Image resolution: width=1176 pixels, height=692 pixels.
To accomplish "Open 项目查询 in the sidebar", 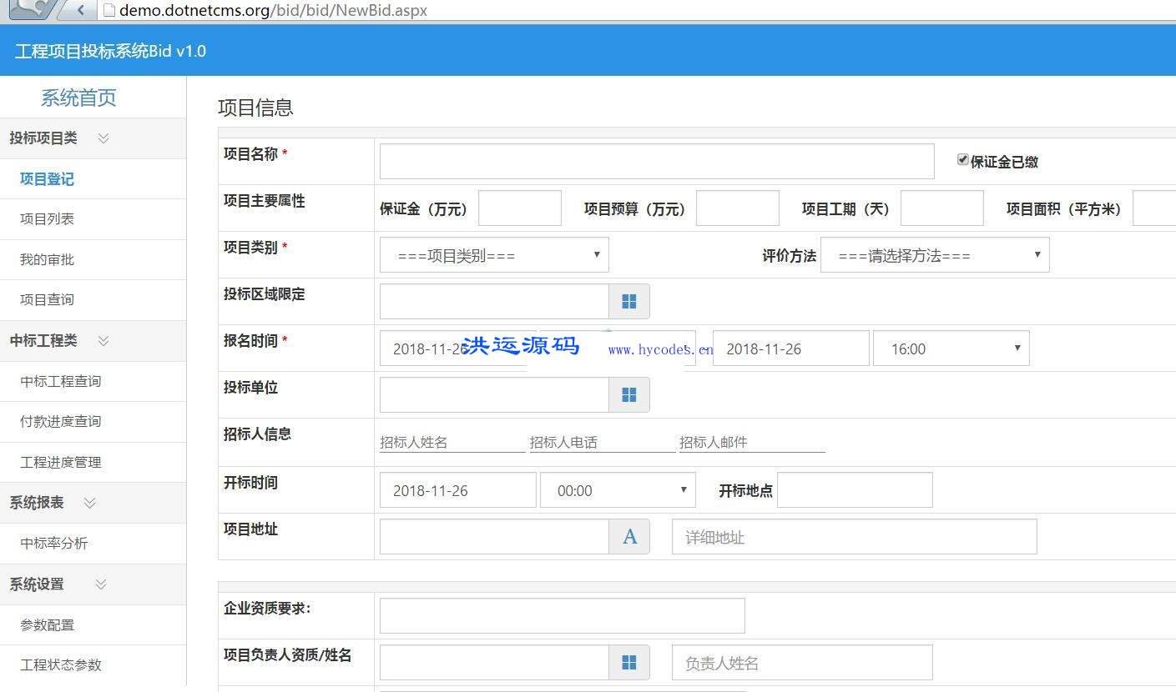I will 47,300.
